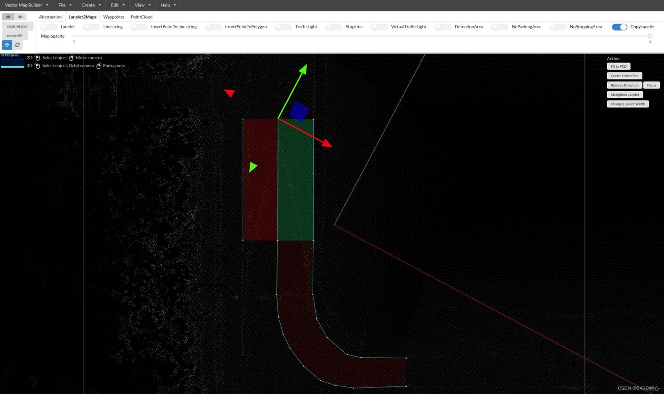Turn on the StopLine toggle
Image resolution: width=664 pixels, height=394 pixels.
[333, 27]
